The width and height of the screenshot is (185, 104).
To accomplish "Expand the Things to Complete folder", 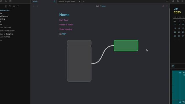I will pyautogui.click(x=6, y=34).
